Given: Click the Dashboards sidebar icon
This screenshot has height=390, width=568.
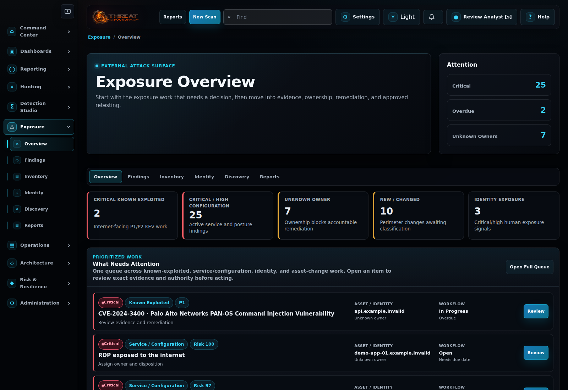Looking at the screenshot, I should (x=12, y=51).
